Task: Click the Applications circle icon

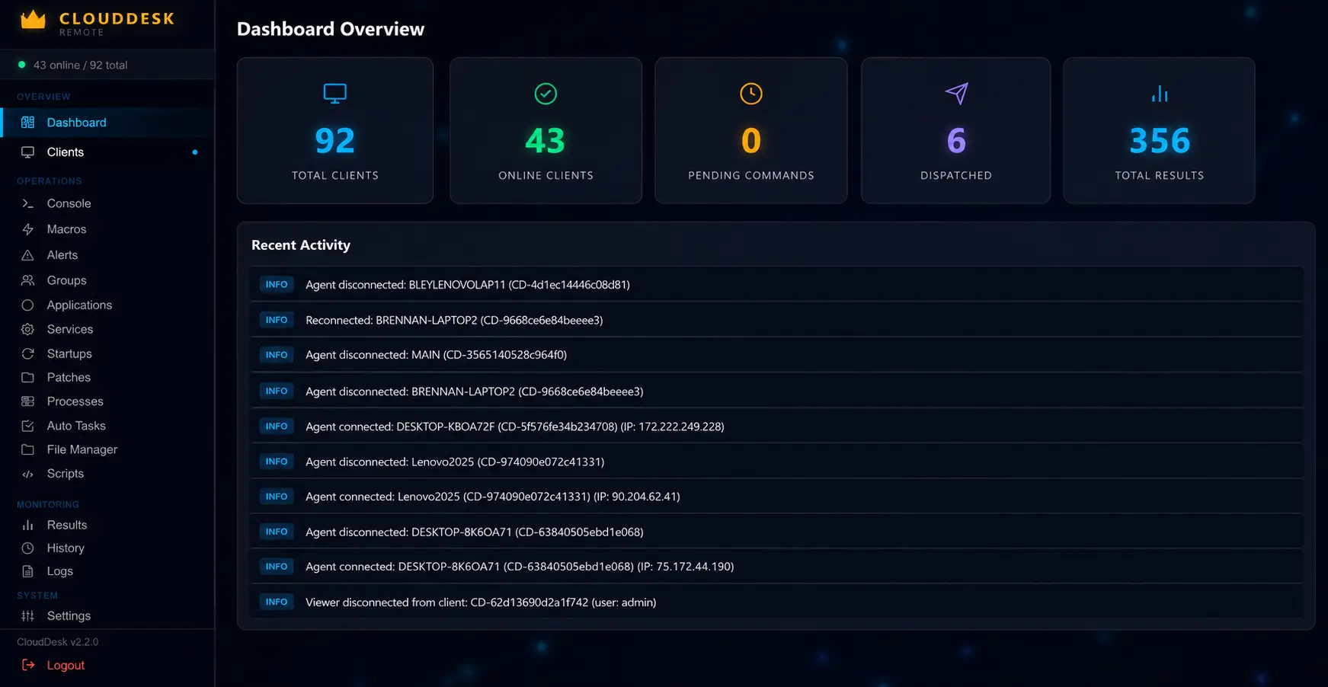Action: coord(28,305)
